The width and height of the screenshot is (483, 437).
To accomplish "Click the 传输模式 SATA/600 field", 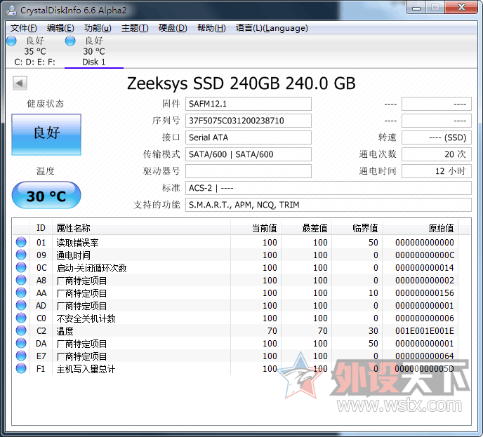I will [x=249, y=154].
